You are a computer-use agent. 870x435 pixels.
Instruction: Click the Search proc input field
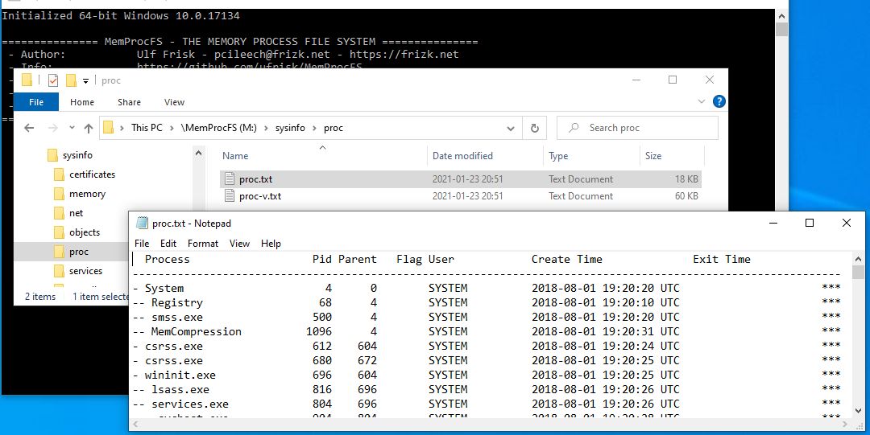tap(637, 128)
